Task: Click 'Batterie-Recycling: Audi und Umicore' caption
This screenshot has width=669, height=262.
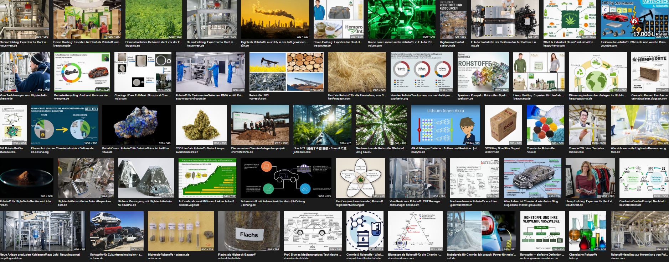Action: point(82,95)
